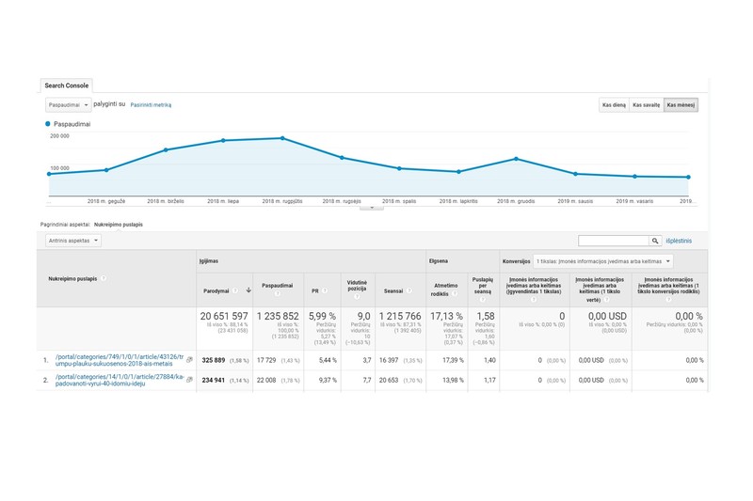Viewport: 753px width, 501px height.
Task: Open the Konversijos goal selector dropdown
Action: (602, 261)
